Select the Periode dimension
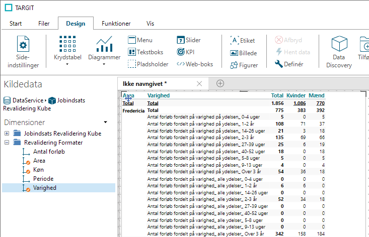The width and height of the screenshot is (369, 237). [x=43, y=179]
